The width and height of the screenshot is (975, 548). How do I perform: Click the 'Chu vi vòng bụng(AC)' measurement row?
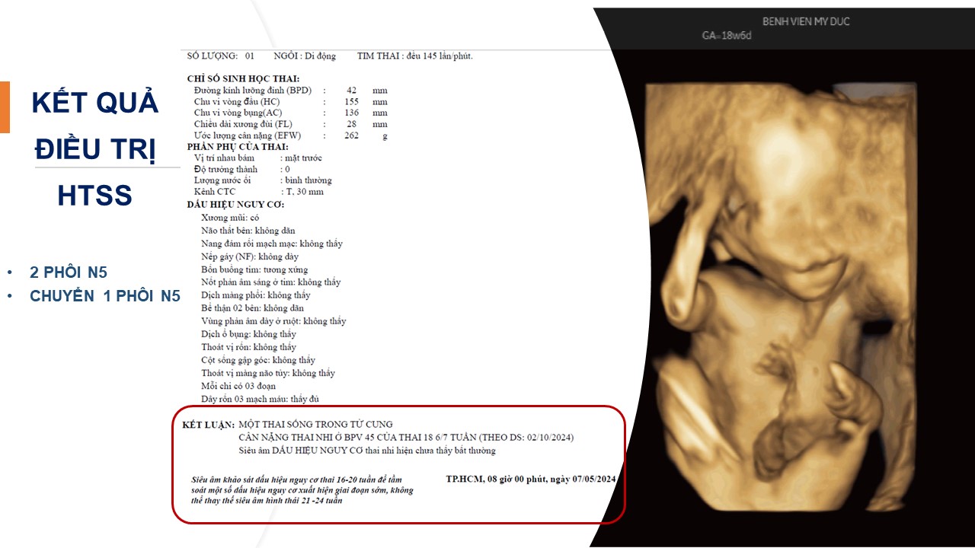click(x=234, y=113)
